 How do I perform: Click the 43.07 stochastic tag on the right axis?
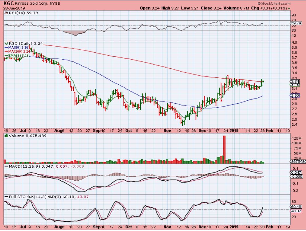(296, 211)
